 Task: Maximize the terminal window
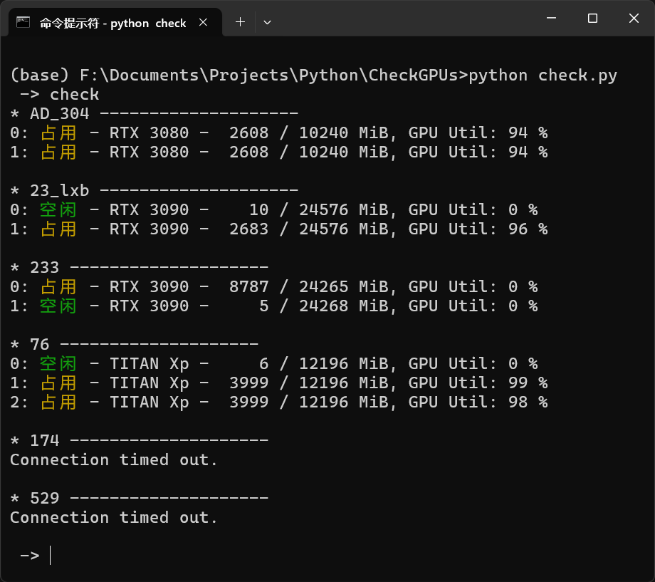pos(592,19)
